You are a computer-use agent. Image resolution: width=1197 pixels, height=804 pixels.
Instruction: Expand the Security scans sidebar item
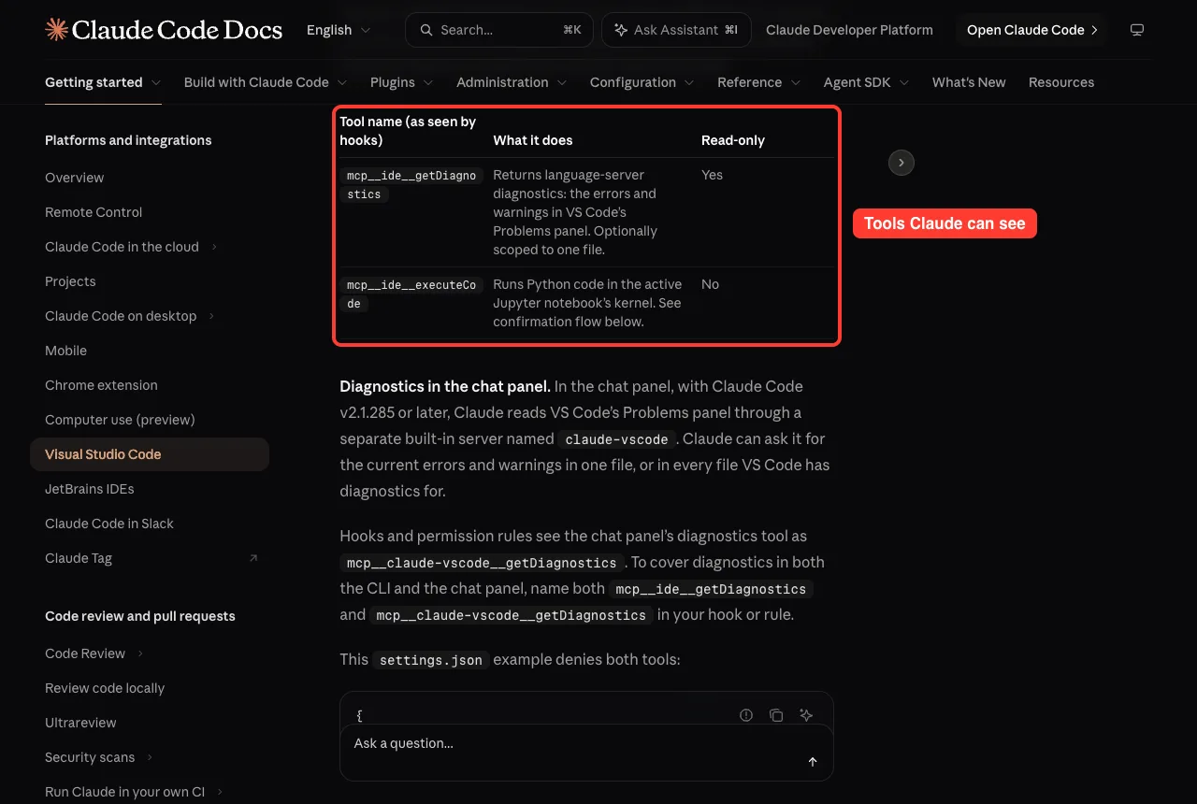coord(150,757)
